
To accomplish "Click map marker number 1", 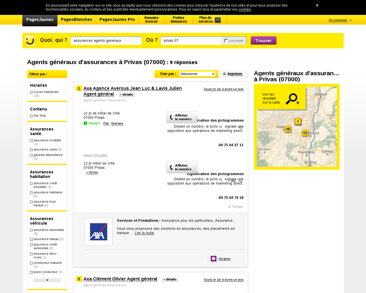I will [298, 122].
